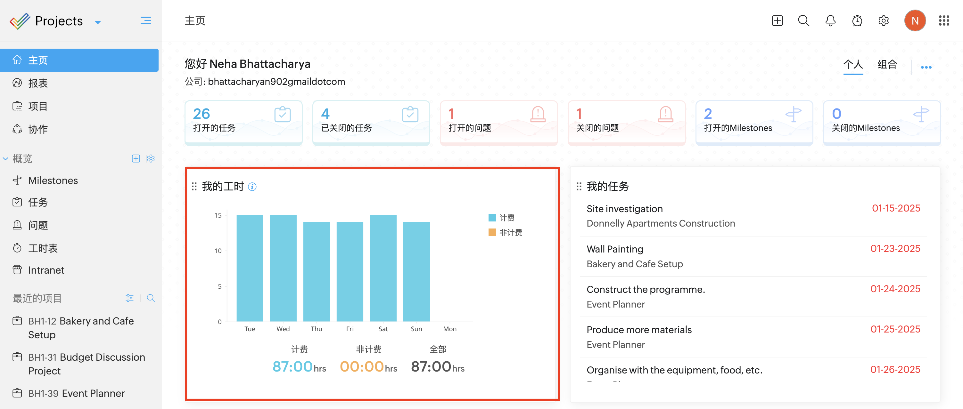Open the Projects dropdown arrow
Viewport: 963px width, 409px height.
(x=98, y=22)
